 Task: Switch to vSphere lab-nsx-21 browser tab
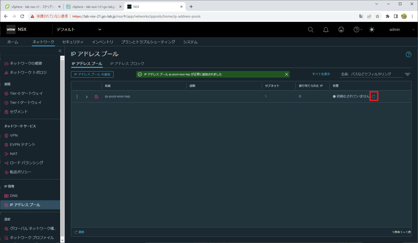click(32, 7)
